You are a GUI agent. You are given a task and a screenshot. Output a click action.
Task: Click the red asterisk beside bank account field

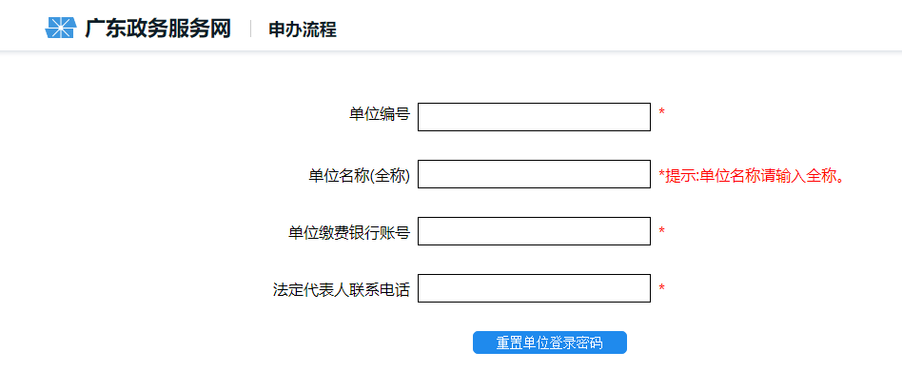pos(661,230)
